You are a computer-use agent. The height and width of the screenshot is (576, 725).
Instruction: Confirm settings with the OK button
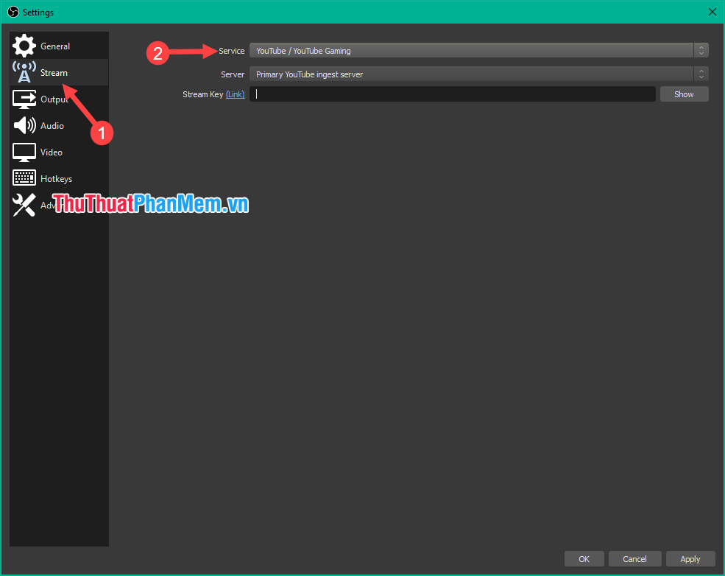584,558
